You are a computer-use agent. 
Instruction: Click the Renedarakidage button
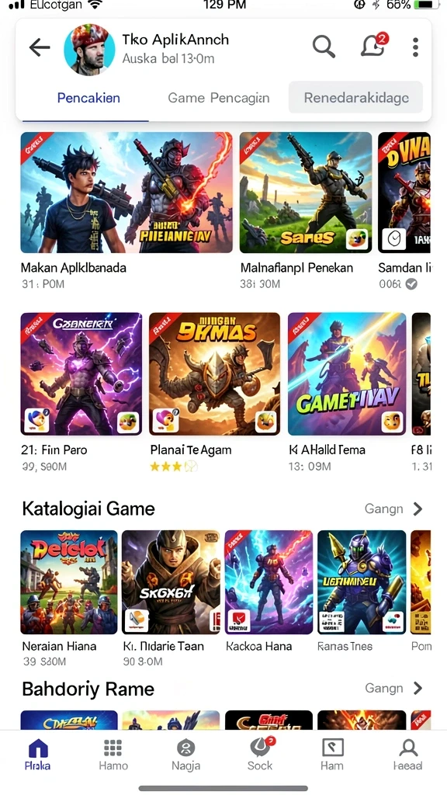pos(355,97)
